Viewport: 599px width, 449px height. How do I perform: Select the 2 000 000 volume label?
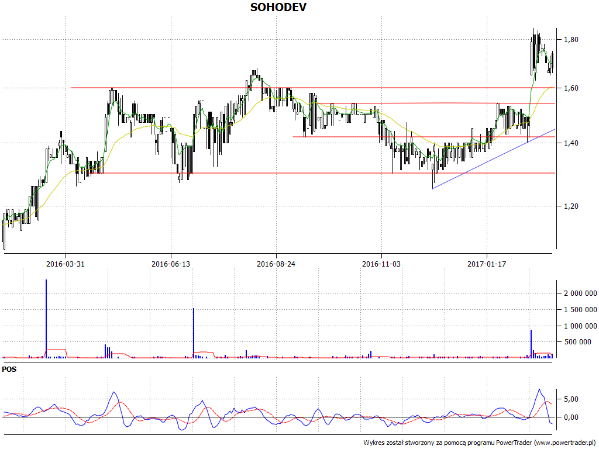(580, 293)
